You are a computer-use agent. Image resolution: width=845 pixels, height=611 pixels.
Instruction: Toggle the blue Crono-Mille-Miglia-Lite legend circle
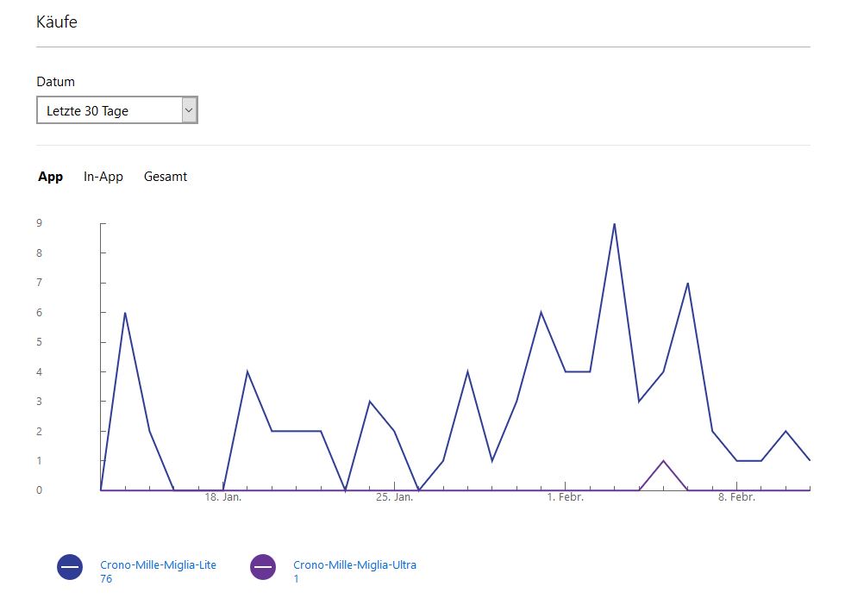tap(70, 567)
